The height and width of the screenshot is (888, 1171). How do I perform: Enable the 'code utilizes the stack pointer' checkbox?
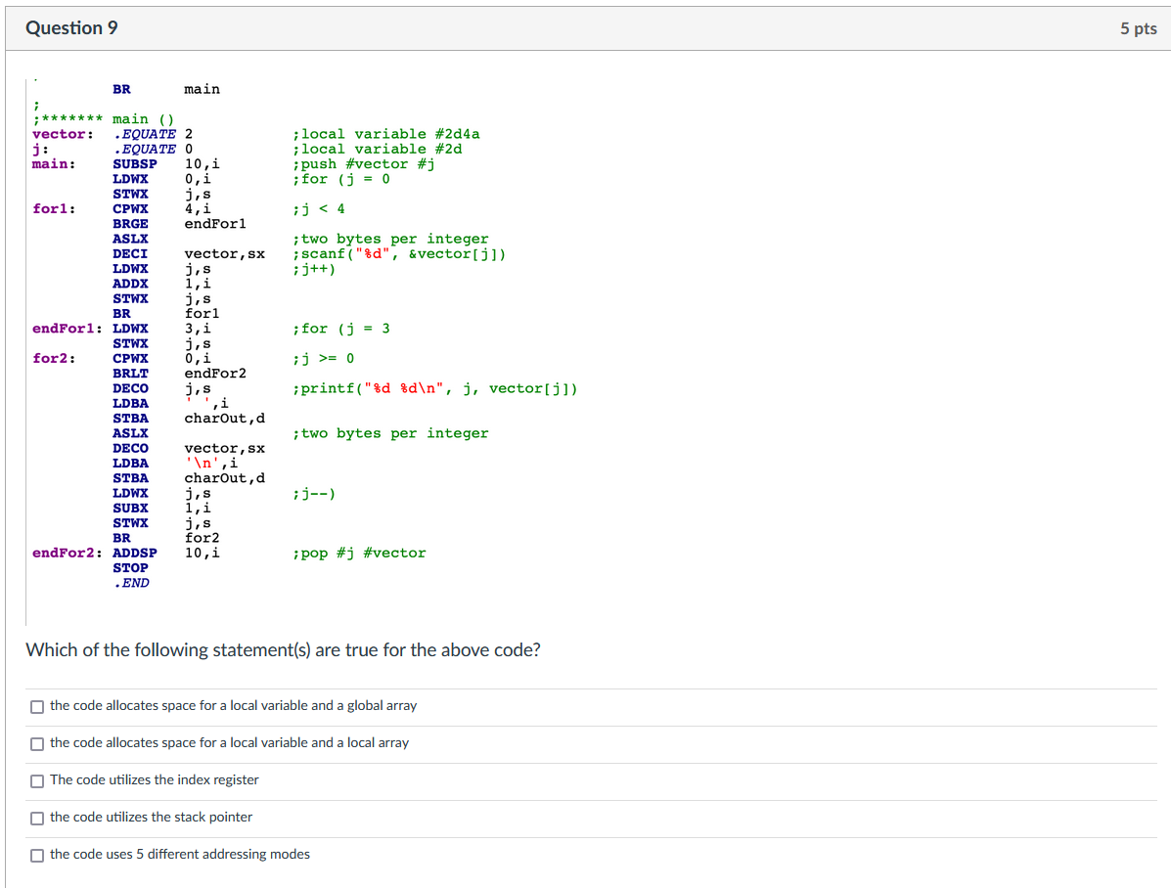coord(37,819)
